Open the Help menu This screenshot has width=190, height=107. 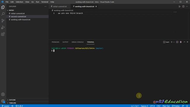pyautogui.click(x=52, y=2)
